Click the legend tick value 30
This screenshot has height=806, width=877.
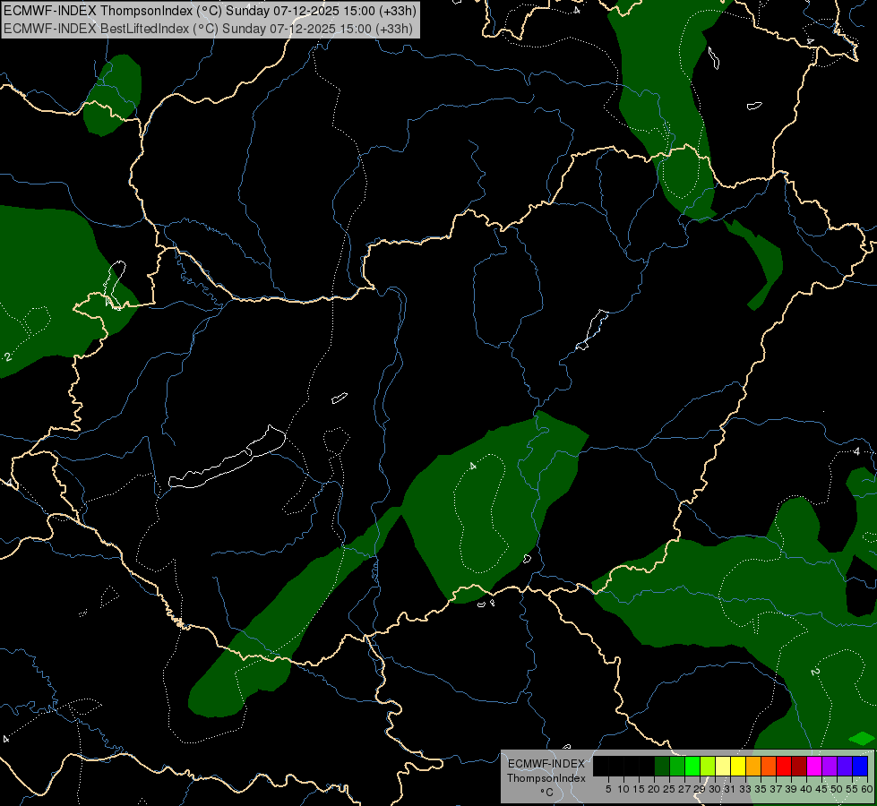pos(715,789)
